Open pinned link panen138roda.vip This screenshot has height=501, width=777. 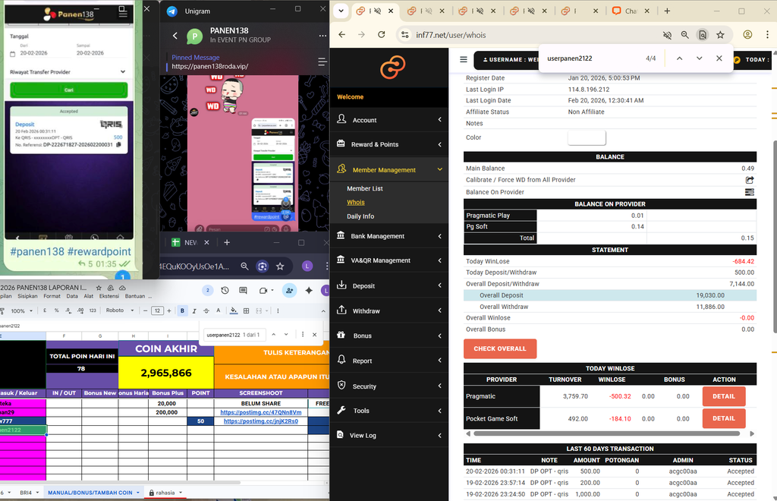pos(210,66)
